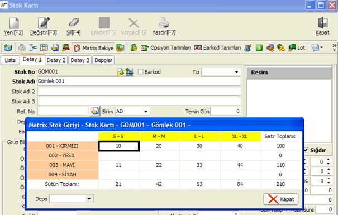Increase the first spinner value below Sığdır
338x215 pixels.
point(329,160)
